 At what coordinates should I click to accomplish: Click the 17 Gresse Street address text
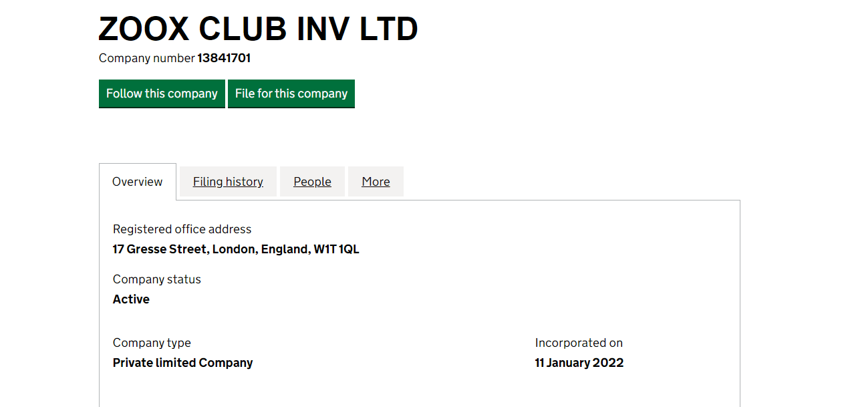click(x=160, y=249)
